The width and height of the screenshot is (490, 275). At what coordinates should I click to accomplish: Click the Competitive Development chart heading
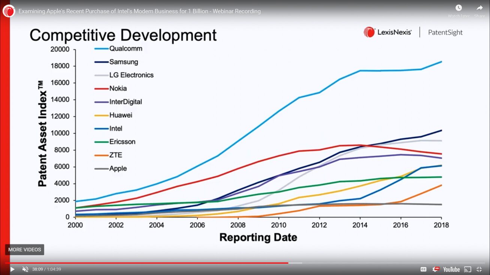(123, 35)
